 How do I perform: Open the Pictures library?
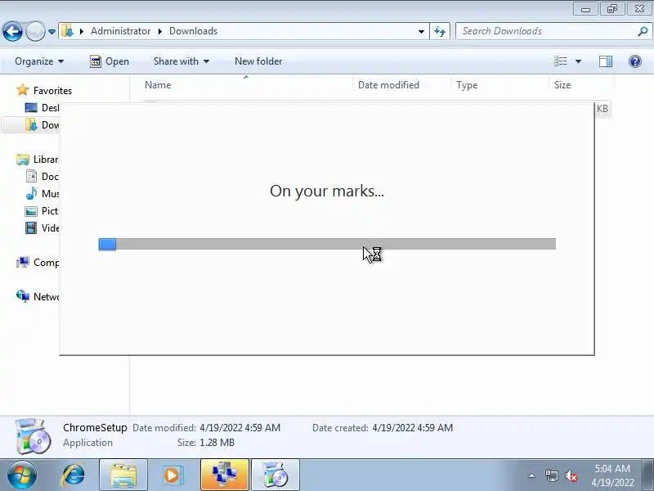pos(42,211)
